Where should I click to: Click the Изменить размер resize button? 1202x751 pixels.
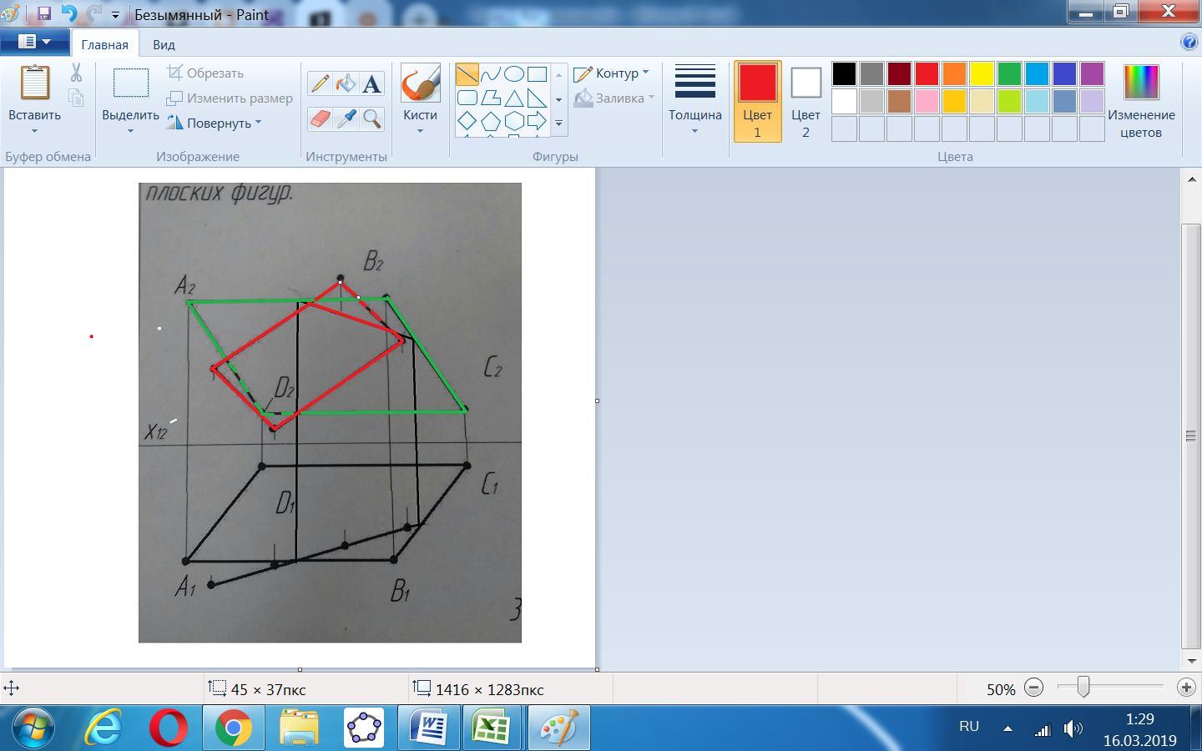coord(230,98)
